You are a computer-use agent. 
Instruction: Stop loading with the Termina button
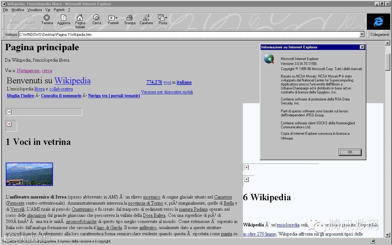[47, 20]
